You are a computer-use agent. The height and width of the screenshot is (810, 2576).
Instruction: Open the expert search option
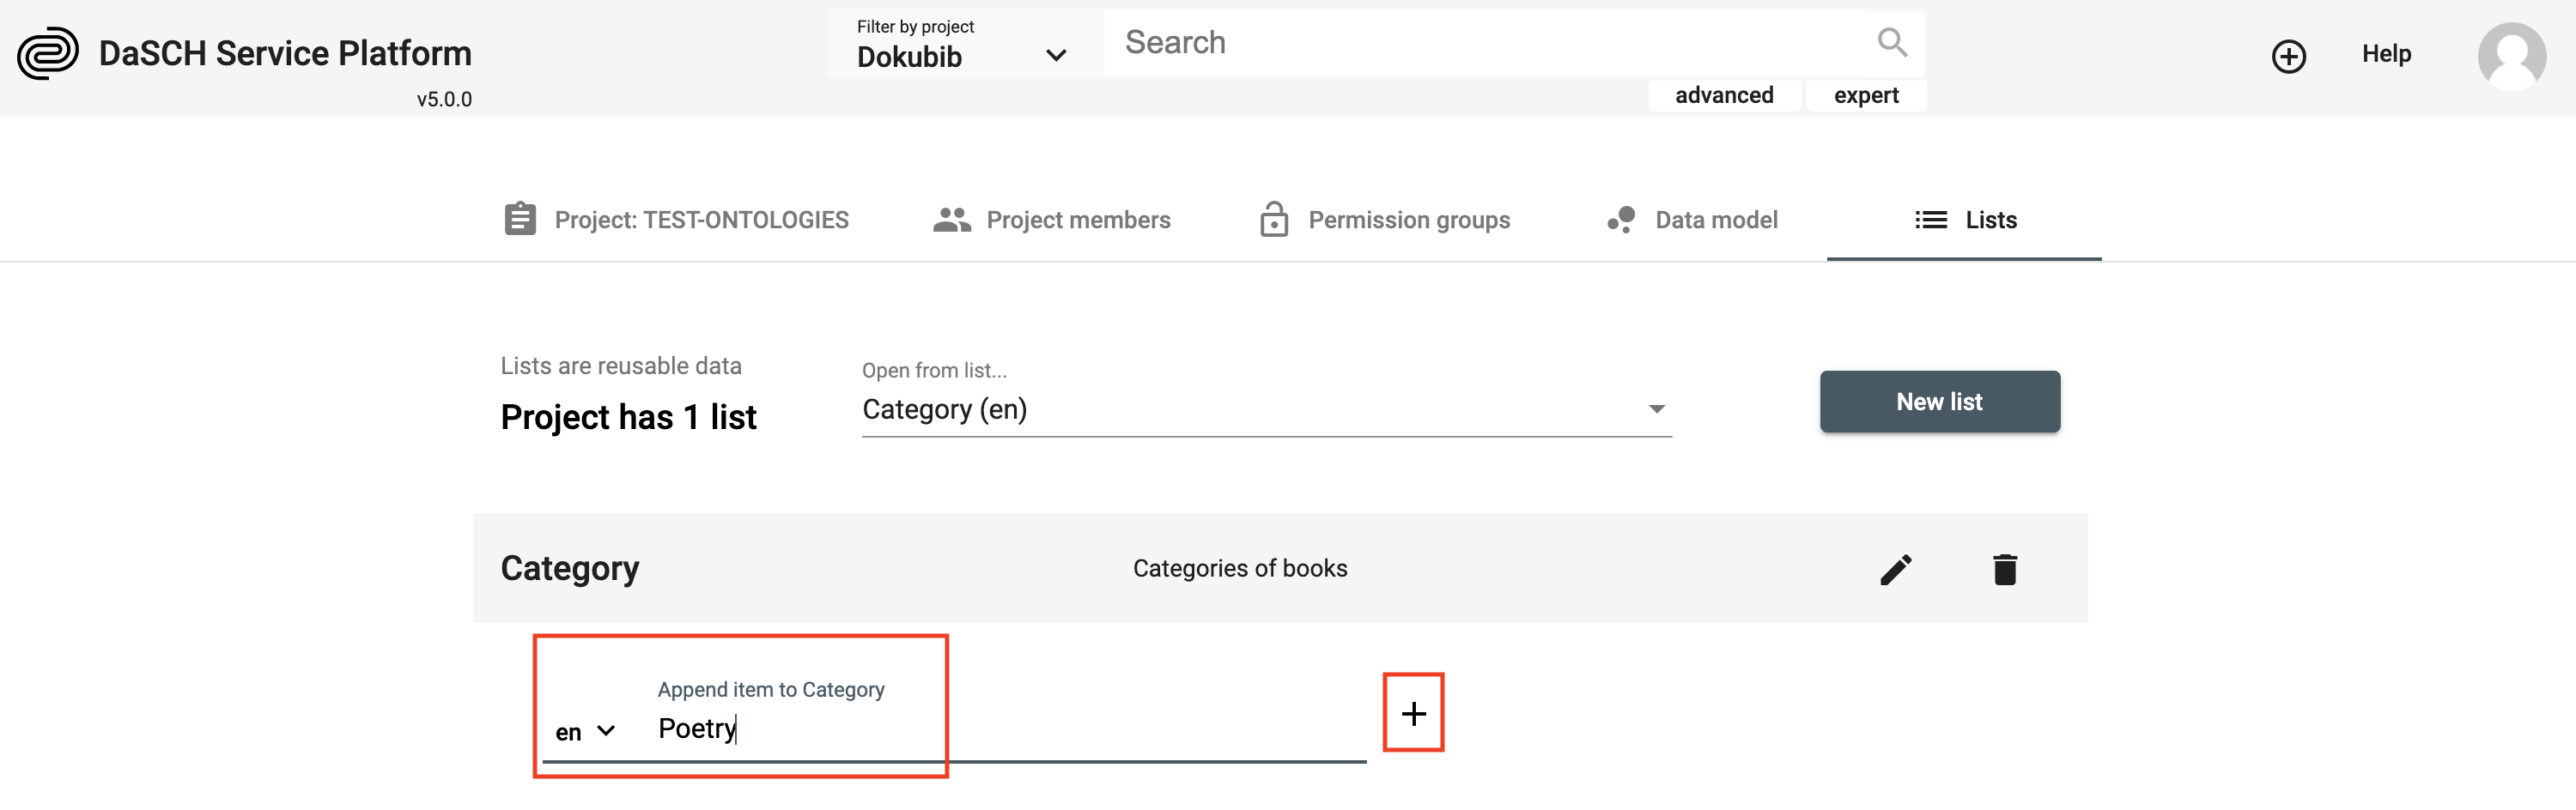(1865, 95)
